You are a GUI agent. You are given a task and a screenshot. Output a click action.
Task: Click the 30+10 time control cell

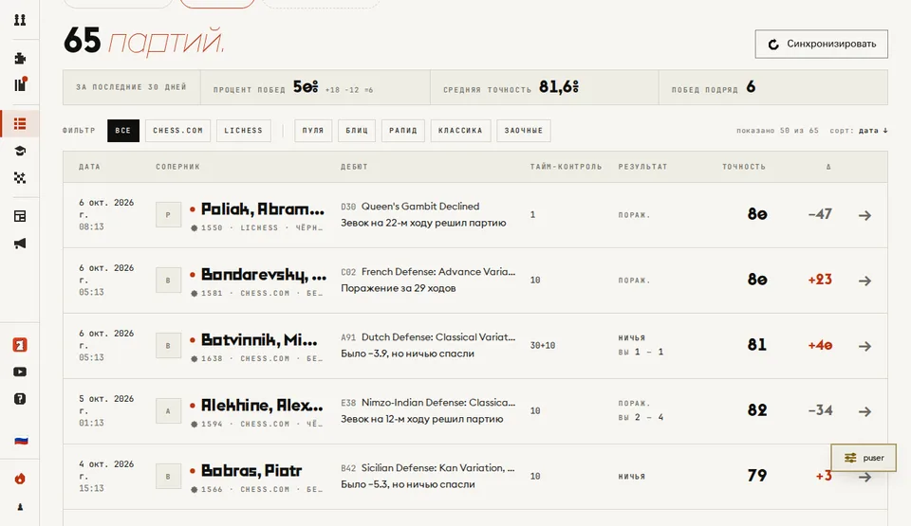point(543,345)
